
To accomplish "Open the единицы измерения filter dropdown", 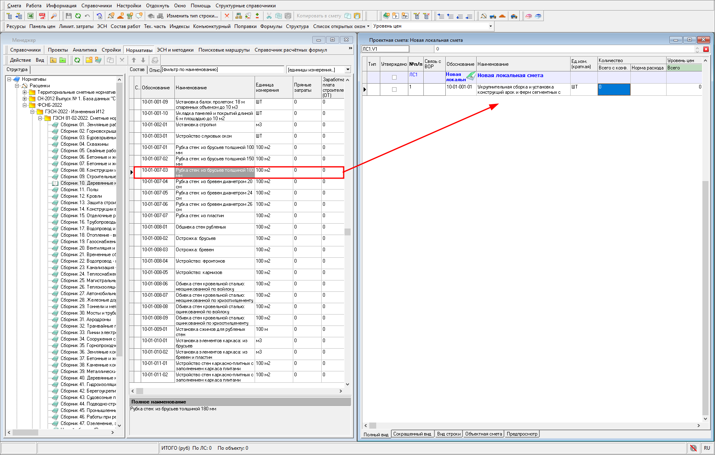I will point(347,70).
